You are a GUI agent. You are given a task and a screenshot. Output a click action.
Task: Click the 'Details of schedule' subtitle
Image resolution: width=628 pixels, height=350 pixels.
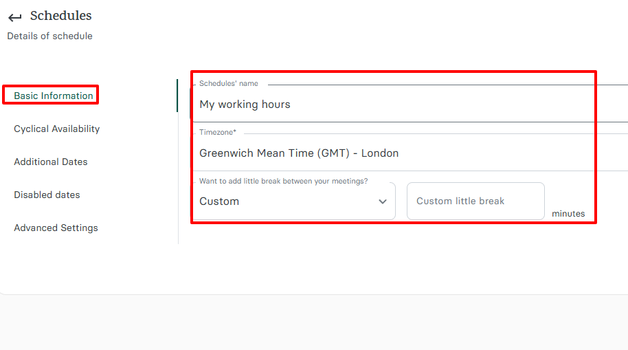click(49, 36)
